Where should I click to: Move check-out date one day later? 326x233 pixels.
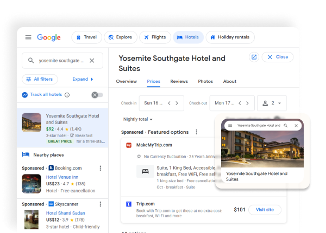(x=247, y=103)
